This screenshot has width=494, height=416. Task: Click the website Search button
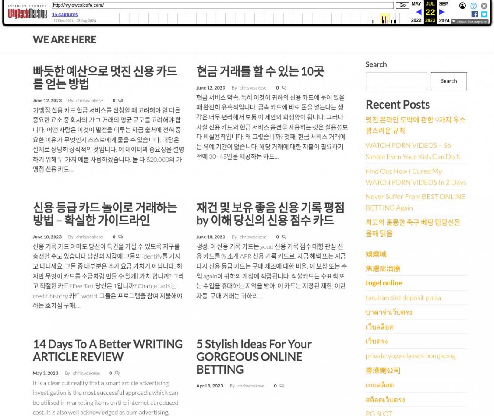pos(448,81)
